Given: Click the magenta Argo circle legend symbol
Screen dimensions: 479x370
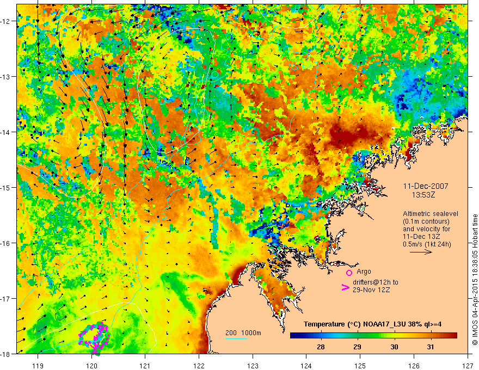Looking at the screenshot, I should point(349,273).
